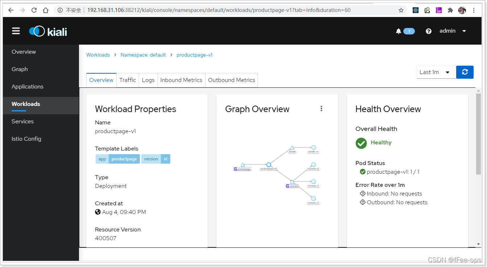Viewport: 487px width, 267px height.
Task: Click the Workloads breadcrumb link
Action: pos(98,55)
